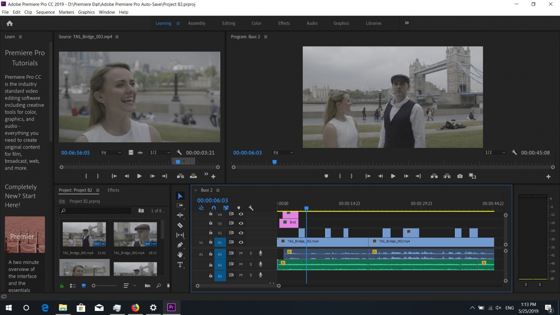
Task: Select the Slip tool
Action: 180,235
